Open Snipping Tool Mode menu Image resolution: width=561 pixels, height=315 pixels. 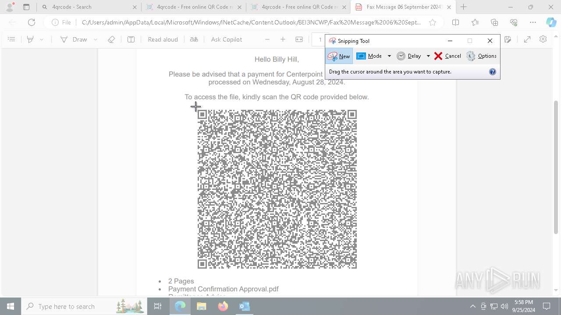point(369,56)
